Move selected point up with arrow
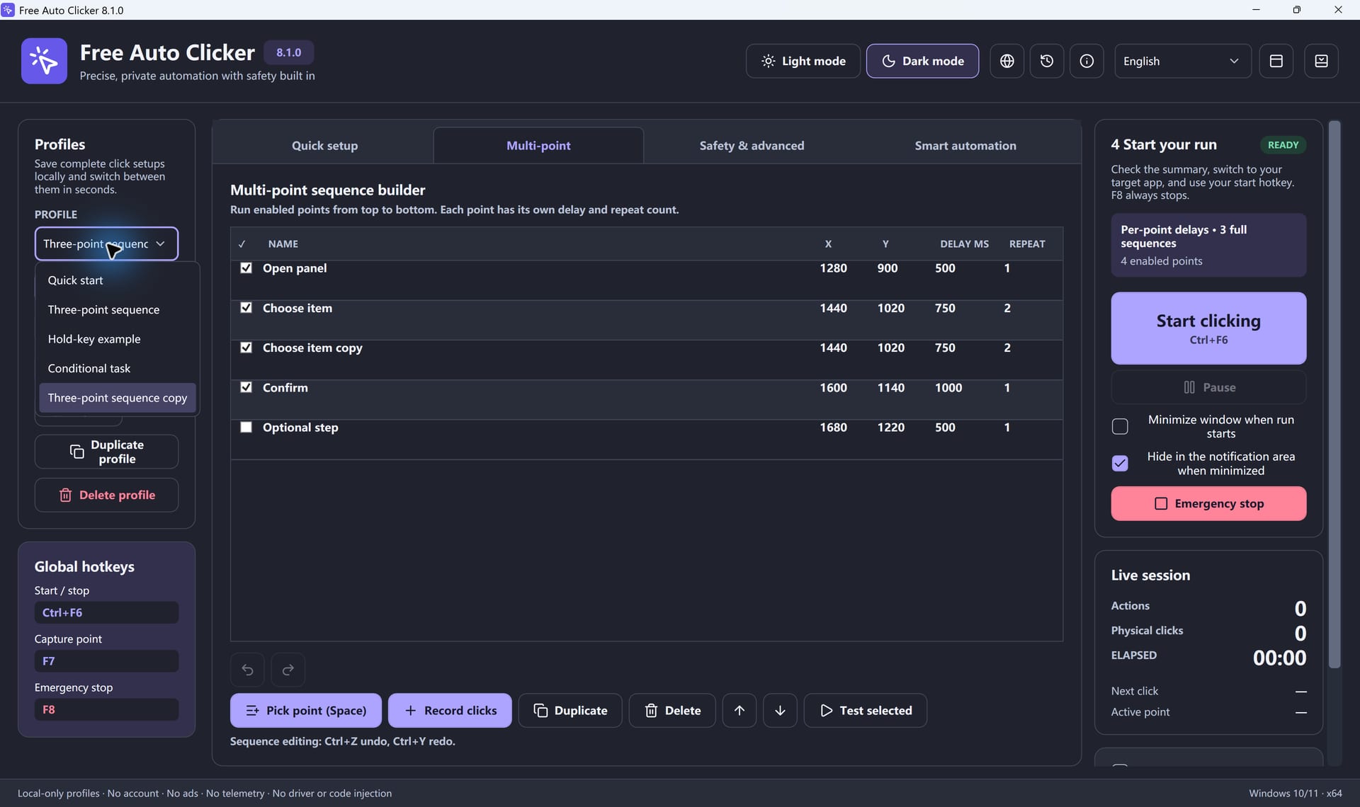Image resolution: width=1360 pixels, height=807 pixels. [x=739, y=710]
